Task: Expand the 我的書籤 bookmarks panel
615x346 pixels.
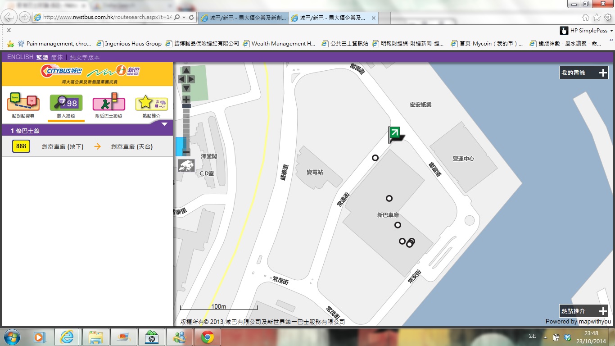Action: click(x=603, y=73)
